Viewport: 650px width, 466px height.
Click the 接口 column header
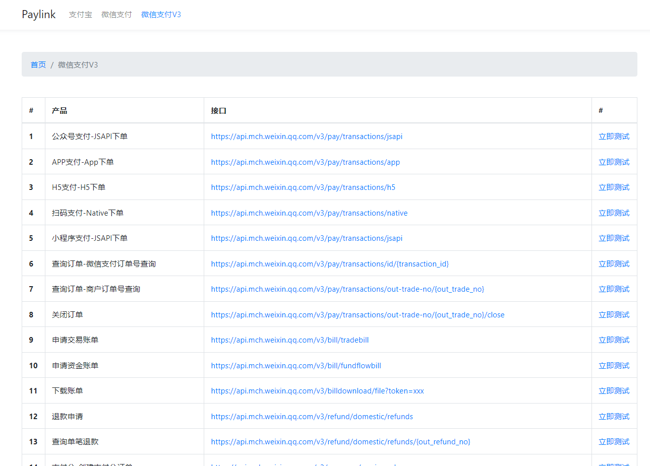398,111
